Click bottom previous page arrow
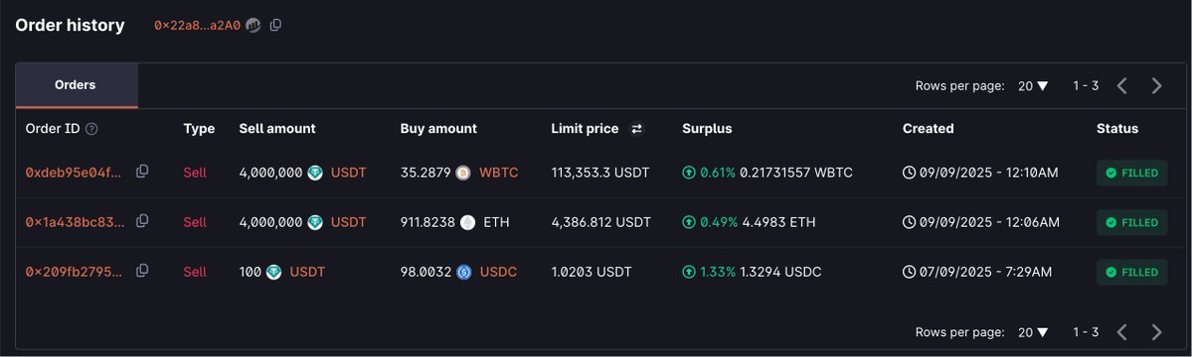The height and width of the screenshot is (357, 1192). [x=1122, y=332]
